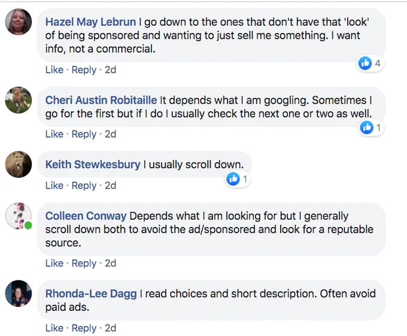Reply to Hazel May Lebrun's comment

[84, 70]
